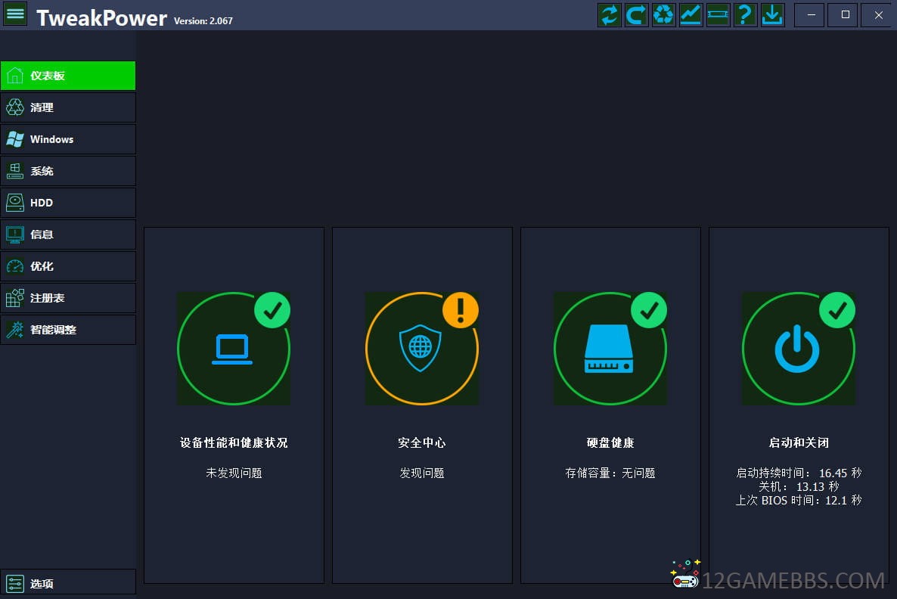
Task: Click the TweakPower title text
Action: (x=101, y=18)
